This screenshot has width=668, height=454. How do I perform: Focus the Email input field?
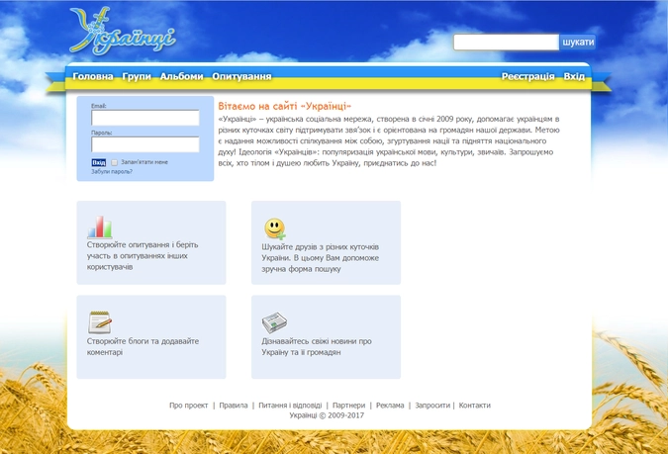coord(145,118)
